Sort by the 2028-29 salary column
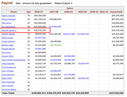This screenshot has height=97, width=127. 69,12
